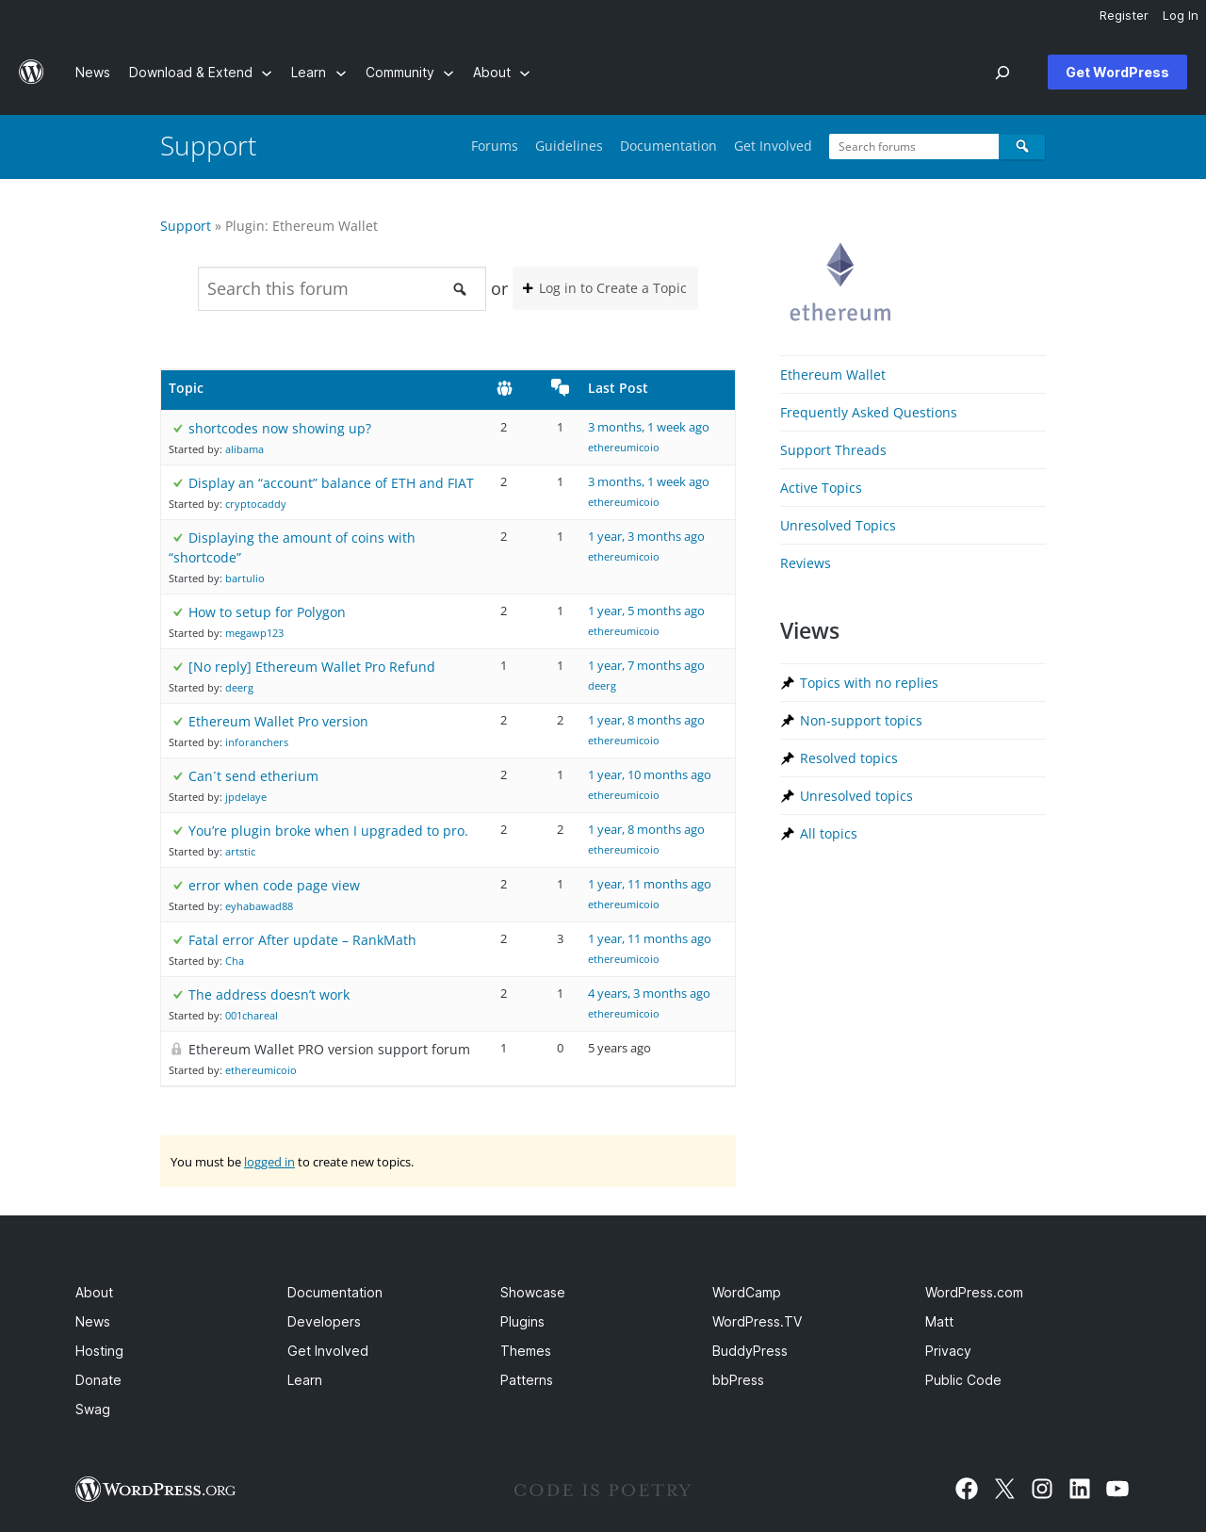Open Frequently Asked Questions sidebar link
The height and width of the screenshot is (1532, 1206).
[868, 413]
